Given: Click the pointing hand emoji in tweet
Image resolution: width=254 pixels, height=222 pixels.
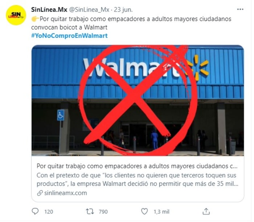Looking at the screenshot, I should click(35, 19).
